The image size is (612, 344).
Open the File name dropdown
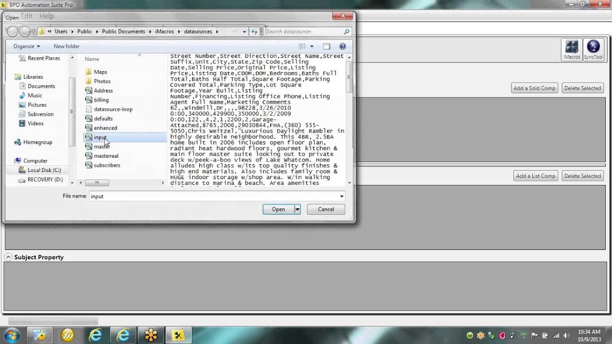pyautogui.click(x=341, y=196)
